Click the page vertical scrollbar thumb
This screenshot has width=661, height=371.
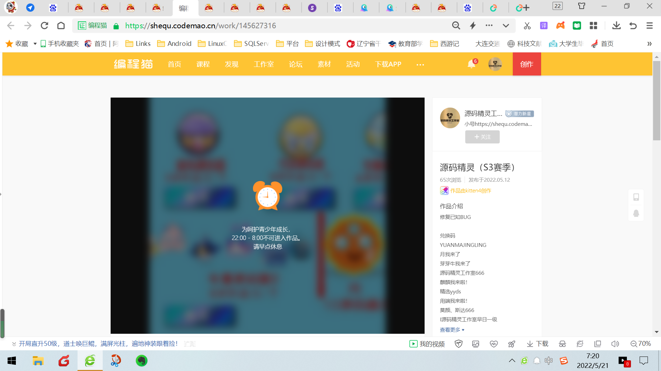pyautogui.click(x=657, y=101)
